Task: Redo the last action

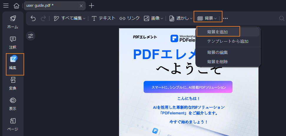Action: (43, 18)
